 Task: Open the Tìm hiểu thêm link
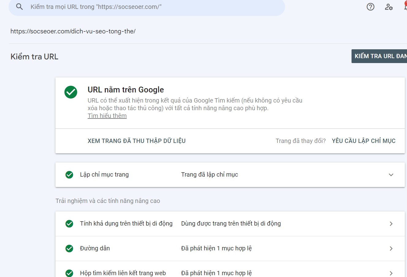click(107, 116)
